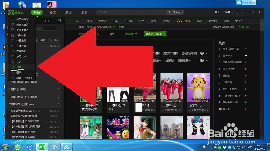Screen dimensions: 270x151
Task: Open the 高级筛选 dropdown
Action: pos(131,34)
